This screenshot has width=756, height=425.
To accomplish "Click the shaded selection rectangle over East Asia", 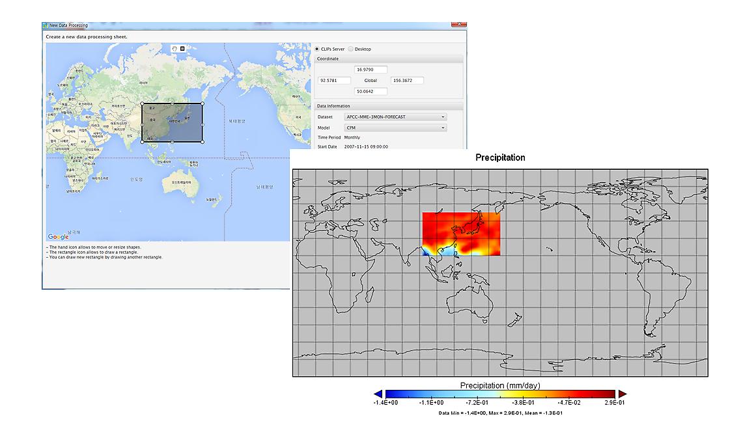I will click(x=172, y=122).
